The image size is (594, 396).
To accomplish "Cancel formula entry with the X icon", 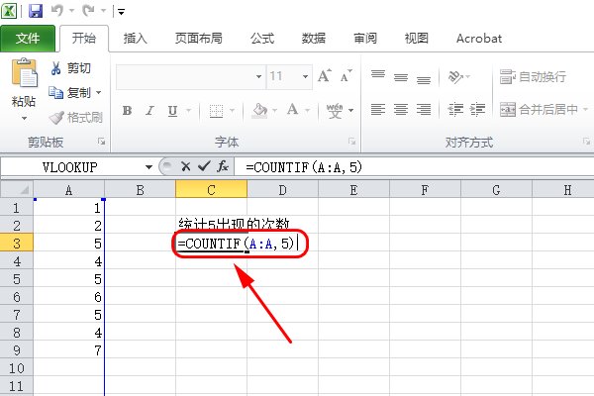I will (186, 166).
